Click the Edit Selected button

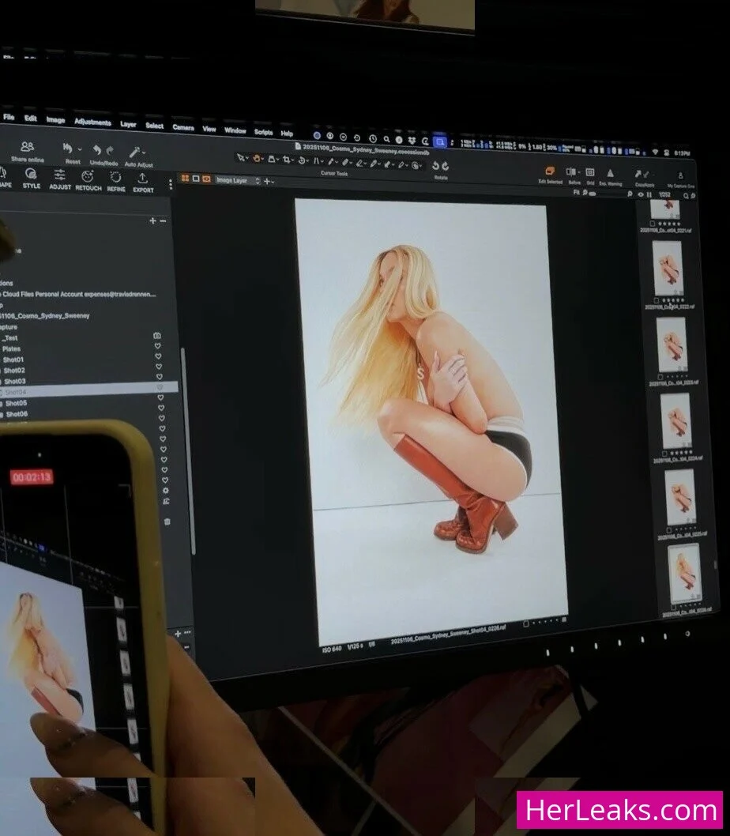pos(550,171)
